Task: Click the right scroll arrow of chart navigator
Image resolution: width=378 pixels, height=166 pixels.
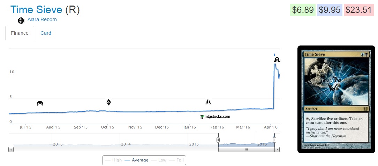Action: pos(277,150)
